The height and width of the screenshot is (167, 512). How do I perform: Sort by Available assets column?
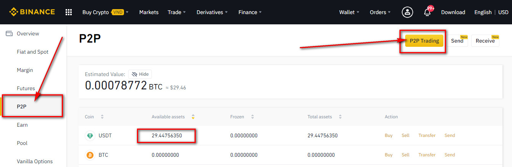[x=193, y=117]
